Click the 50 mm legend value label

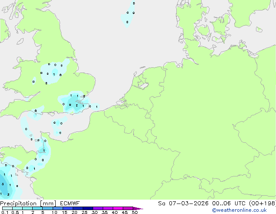click(x=135, y=213)
